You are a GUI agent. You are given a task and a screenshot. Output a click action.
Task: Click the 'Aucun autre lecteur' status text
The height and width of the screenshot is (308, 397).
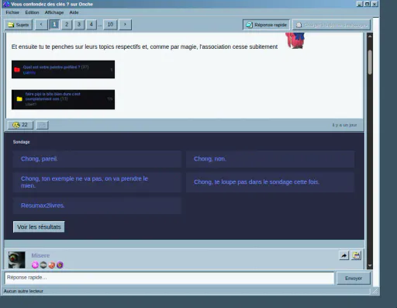tap(23, 291)
